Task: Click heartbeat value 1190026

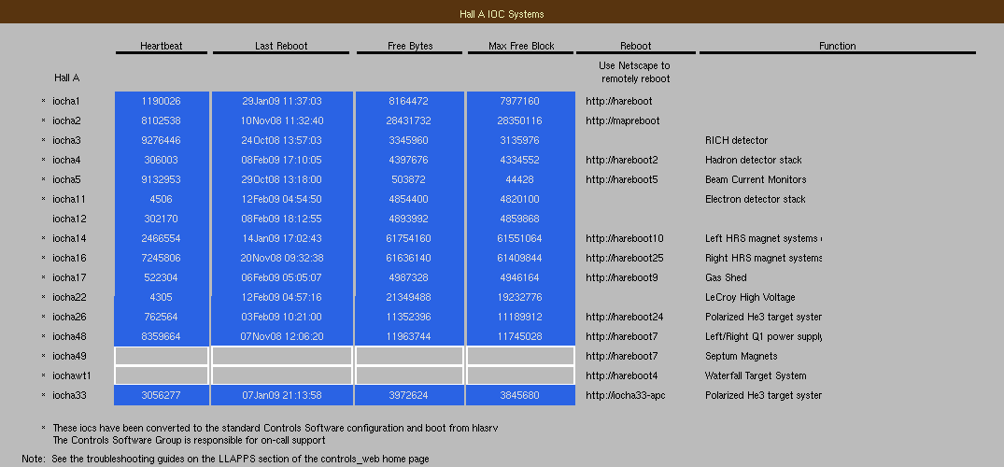Action: (x=162, y=101)
